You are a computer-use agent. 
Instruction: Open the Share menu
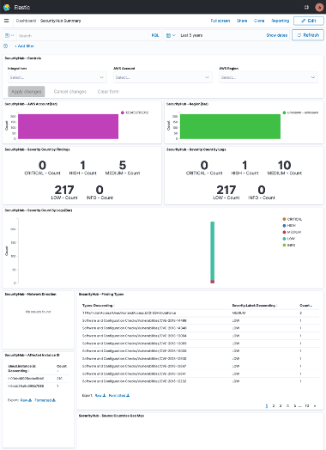pyautogui.click(x=242, y=21)
